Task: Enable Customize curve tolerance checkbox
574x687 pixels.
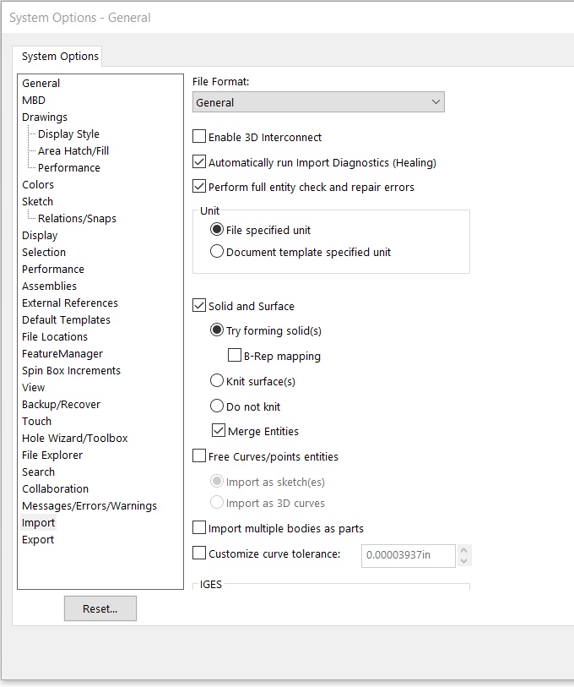Action: [x=199, y=553]
